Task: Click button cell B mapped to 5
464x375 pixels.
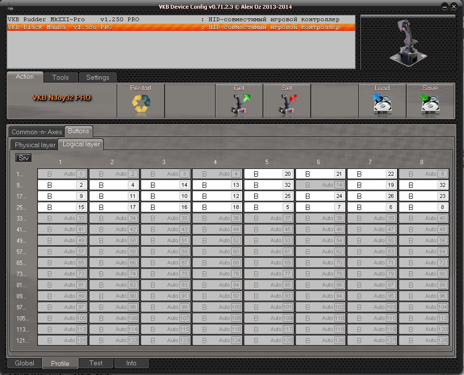Action: click(x=269, y=208)
